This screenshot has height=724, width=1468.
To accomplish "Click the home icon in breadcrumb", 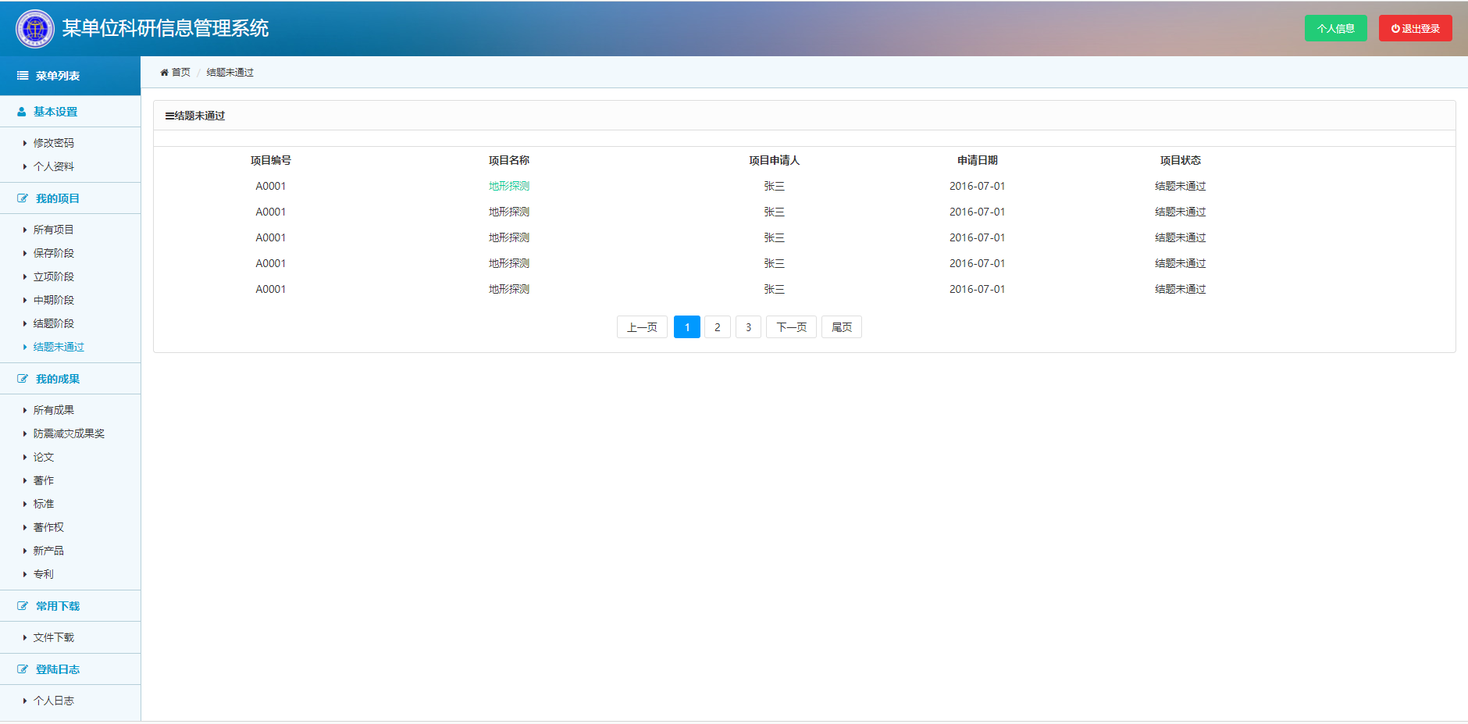I will point(164,73).
